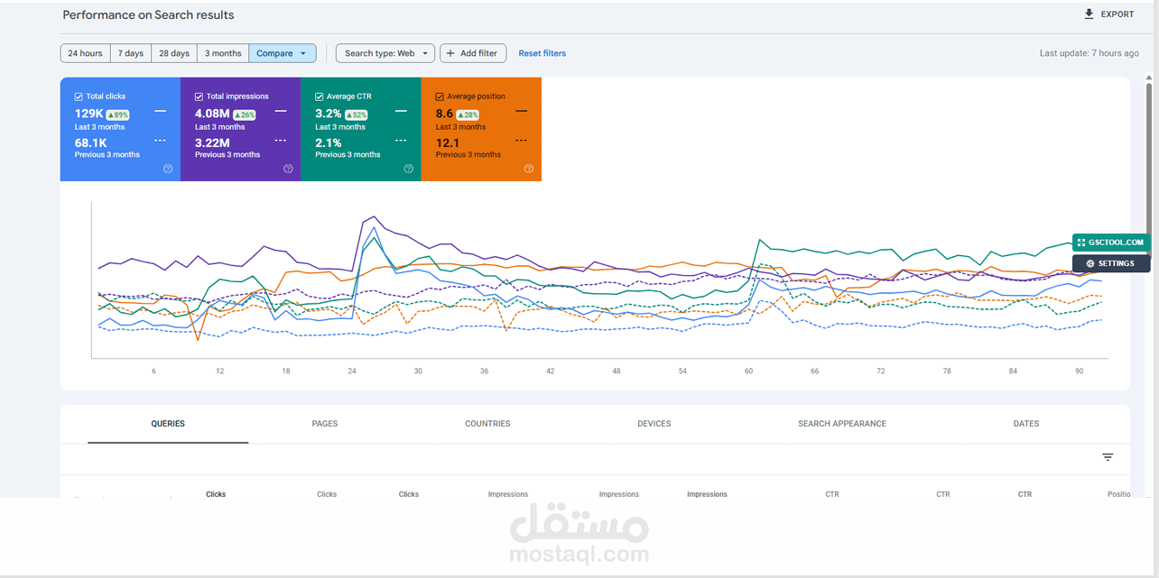Switch to the QUERIES tab
The width and height of the screenshot is (1159, 578).
168,424
